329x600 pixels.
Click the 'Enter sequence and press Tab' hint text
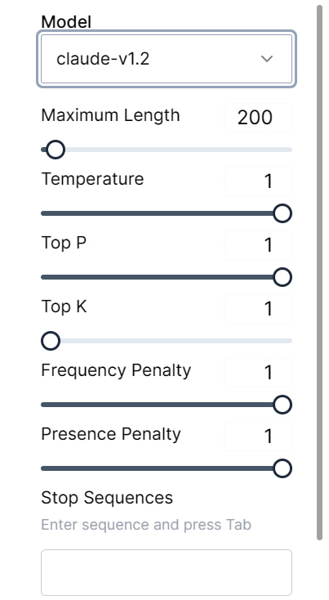click(x=146, y=525)
